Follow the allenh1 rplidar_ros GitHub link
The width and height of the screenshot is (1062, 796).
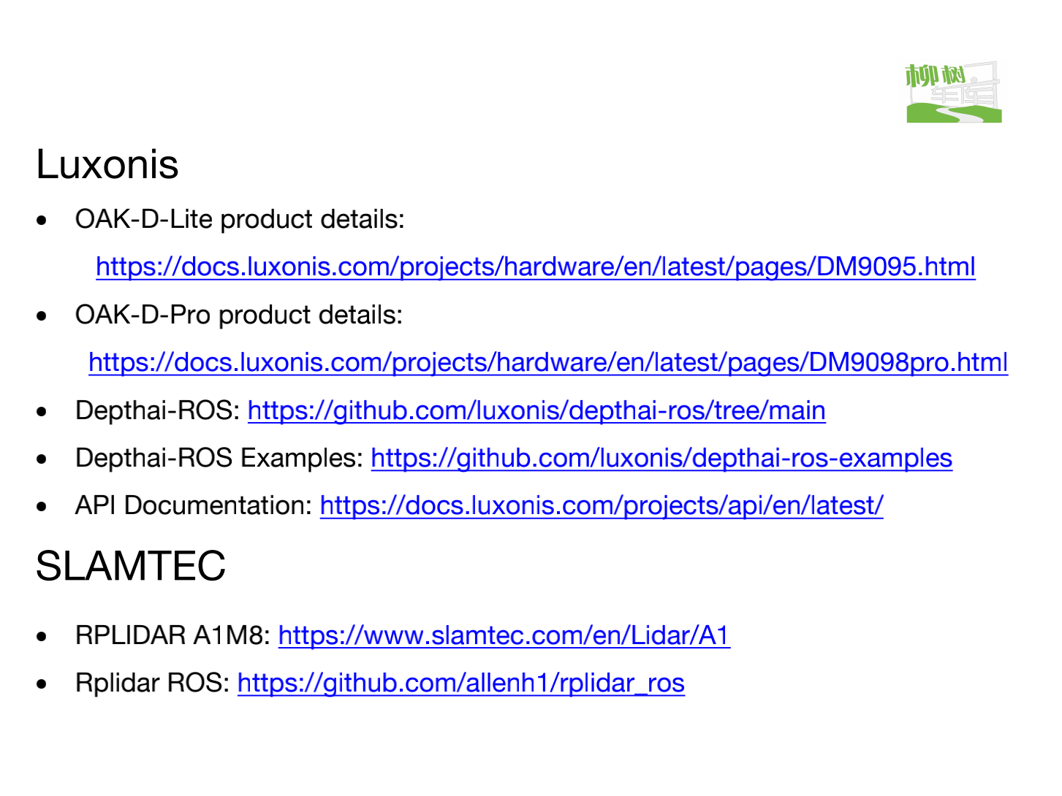click(461, 683)
